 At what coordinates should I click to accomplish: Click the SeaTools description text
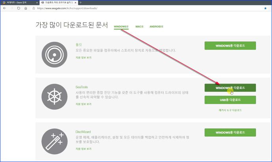[132, 95]
